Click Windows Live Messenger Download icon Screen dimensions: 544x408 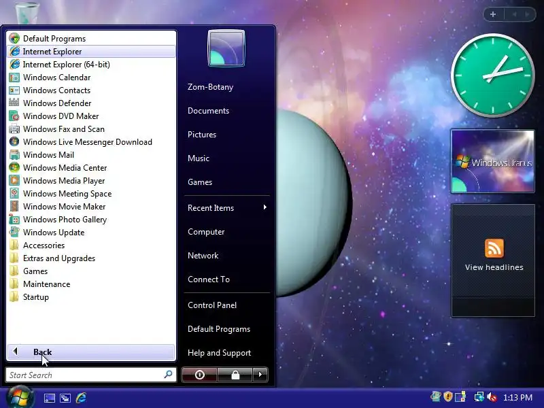[x=14, y=142]
